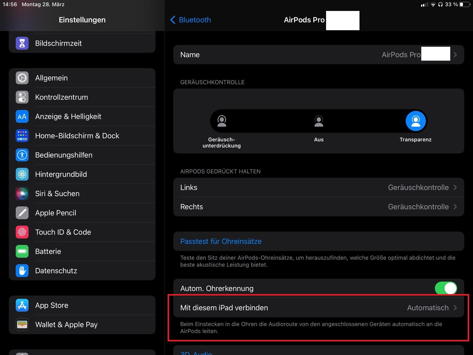This screenshot has height=355, width=473.
Task: Tap the Einstellungen sidebar title
Action: tap(82, 20)
